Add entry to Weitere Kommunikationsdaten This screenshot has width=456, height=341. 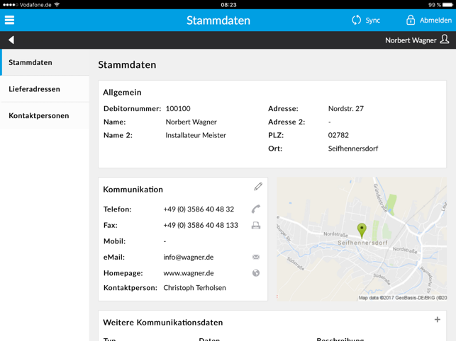pyautogui.click(x=437, y=320)
